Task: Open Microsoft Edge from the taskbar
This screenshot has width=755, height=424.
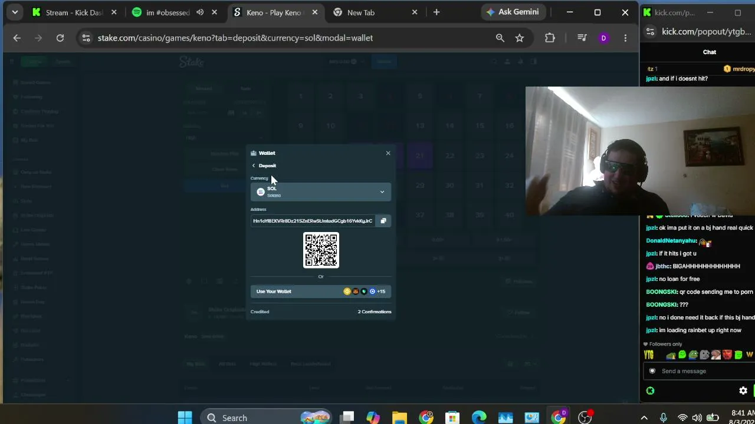Action: pos(479,418)
